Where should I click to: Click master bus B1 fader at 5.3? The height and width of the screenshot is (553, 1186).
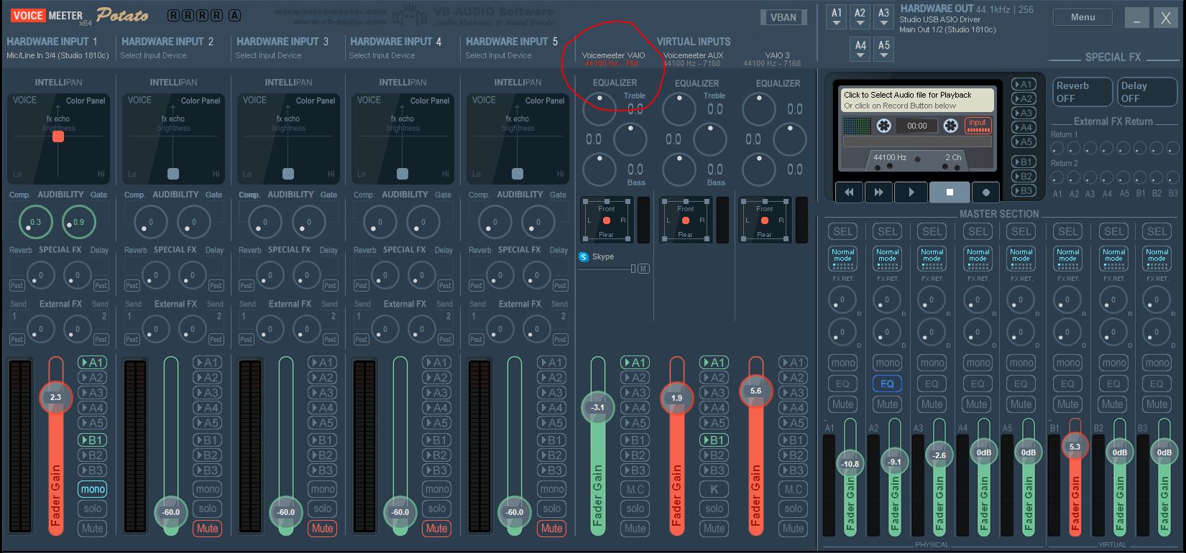tap(1075, 446)
